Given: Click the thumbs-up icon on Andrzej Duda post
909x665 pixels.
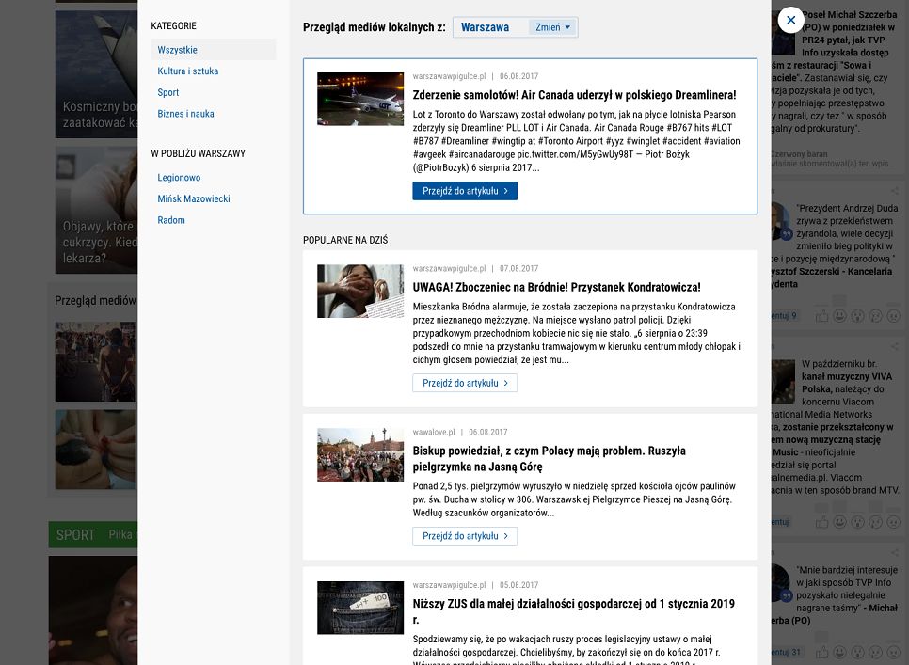Looking at the screenshot, I should point(821,316).
